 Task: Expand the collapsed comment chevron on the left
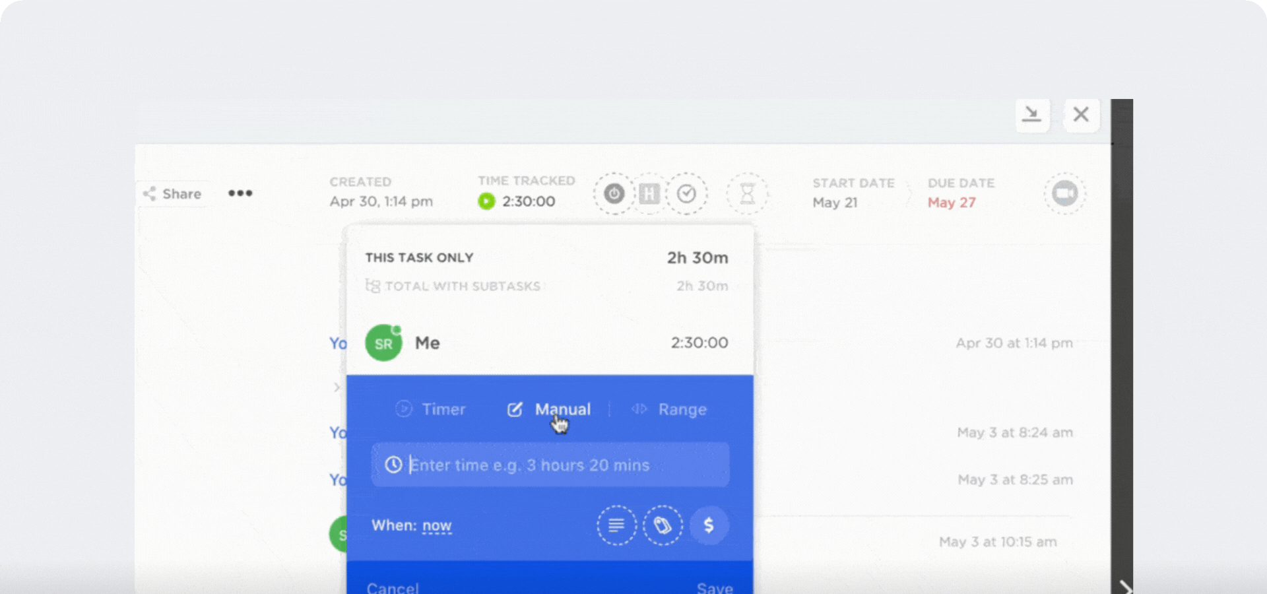click(x=339, y=387)
